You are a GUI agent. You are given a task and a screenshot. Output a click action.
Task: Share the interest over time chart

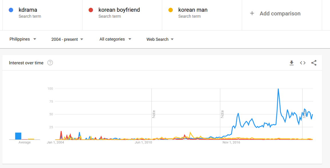[x=314, y=63]
